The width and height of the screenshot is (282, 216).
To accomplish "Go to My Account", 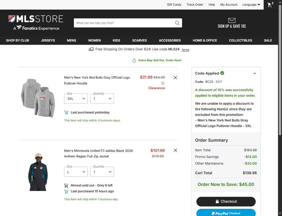I will point(229,5).
